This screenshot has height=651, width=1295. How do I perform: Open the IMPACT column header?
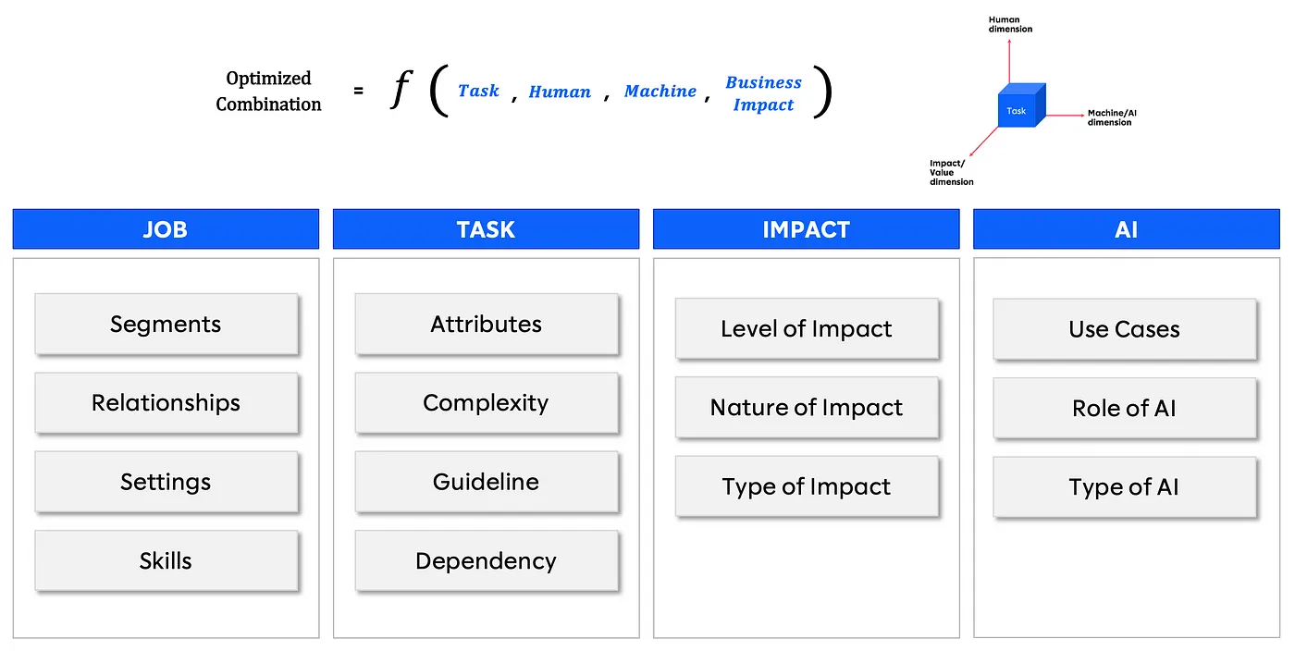[806, 229]
